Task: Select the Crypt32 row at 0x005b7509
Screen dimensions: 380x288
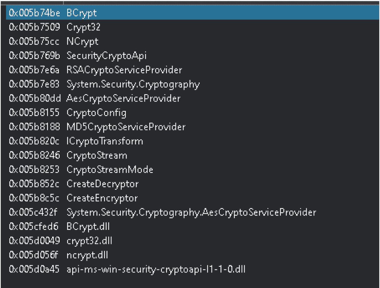Action: click(83, 27)
